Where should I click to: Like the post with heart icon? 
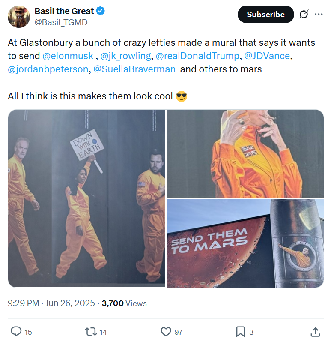coord(166,332)
